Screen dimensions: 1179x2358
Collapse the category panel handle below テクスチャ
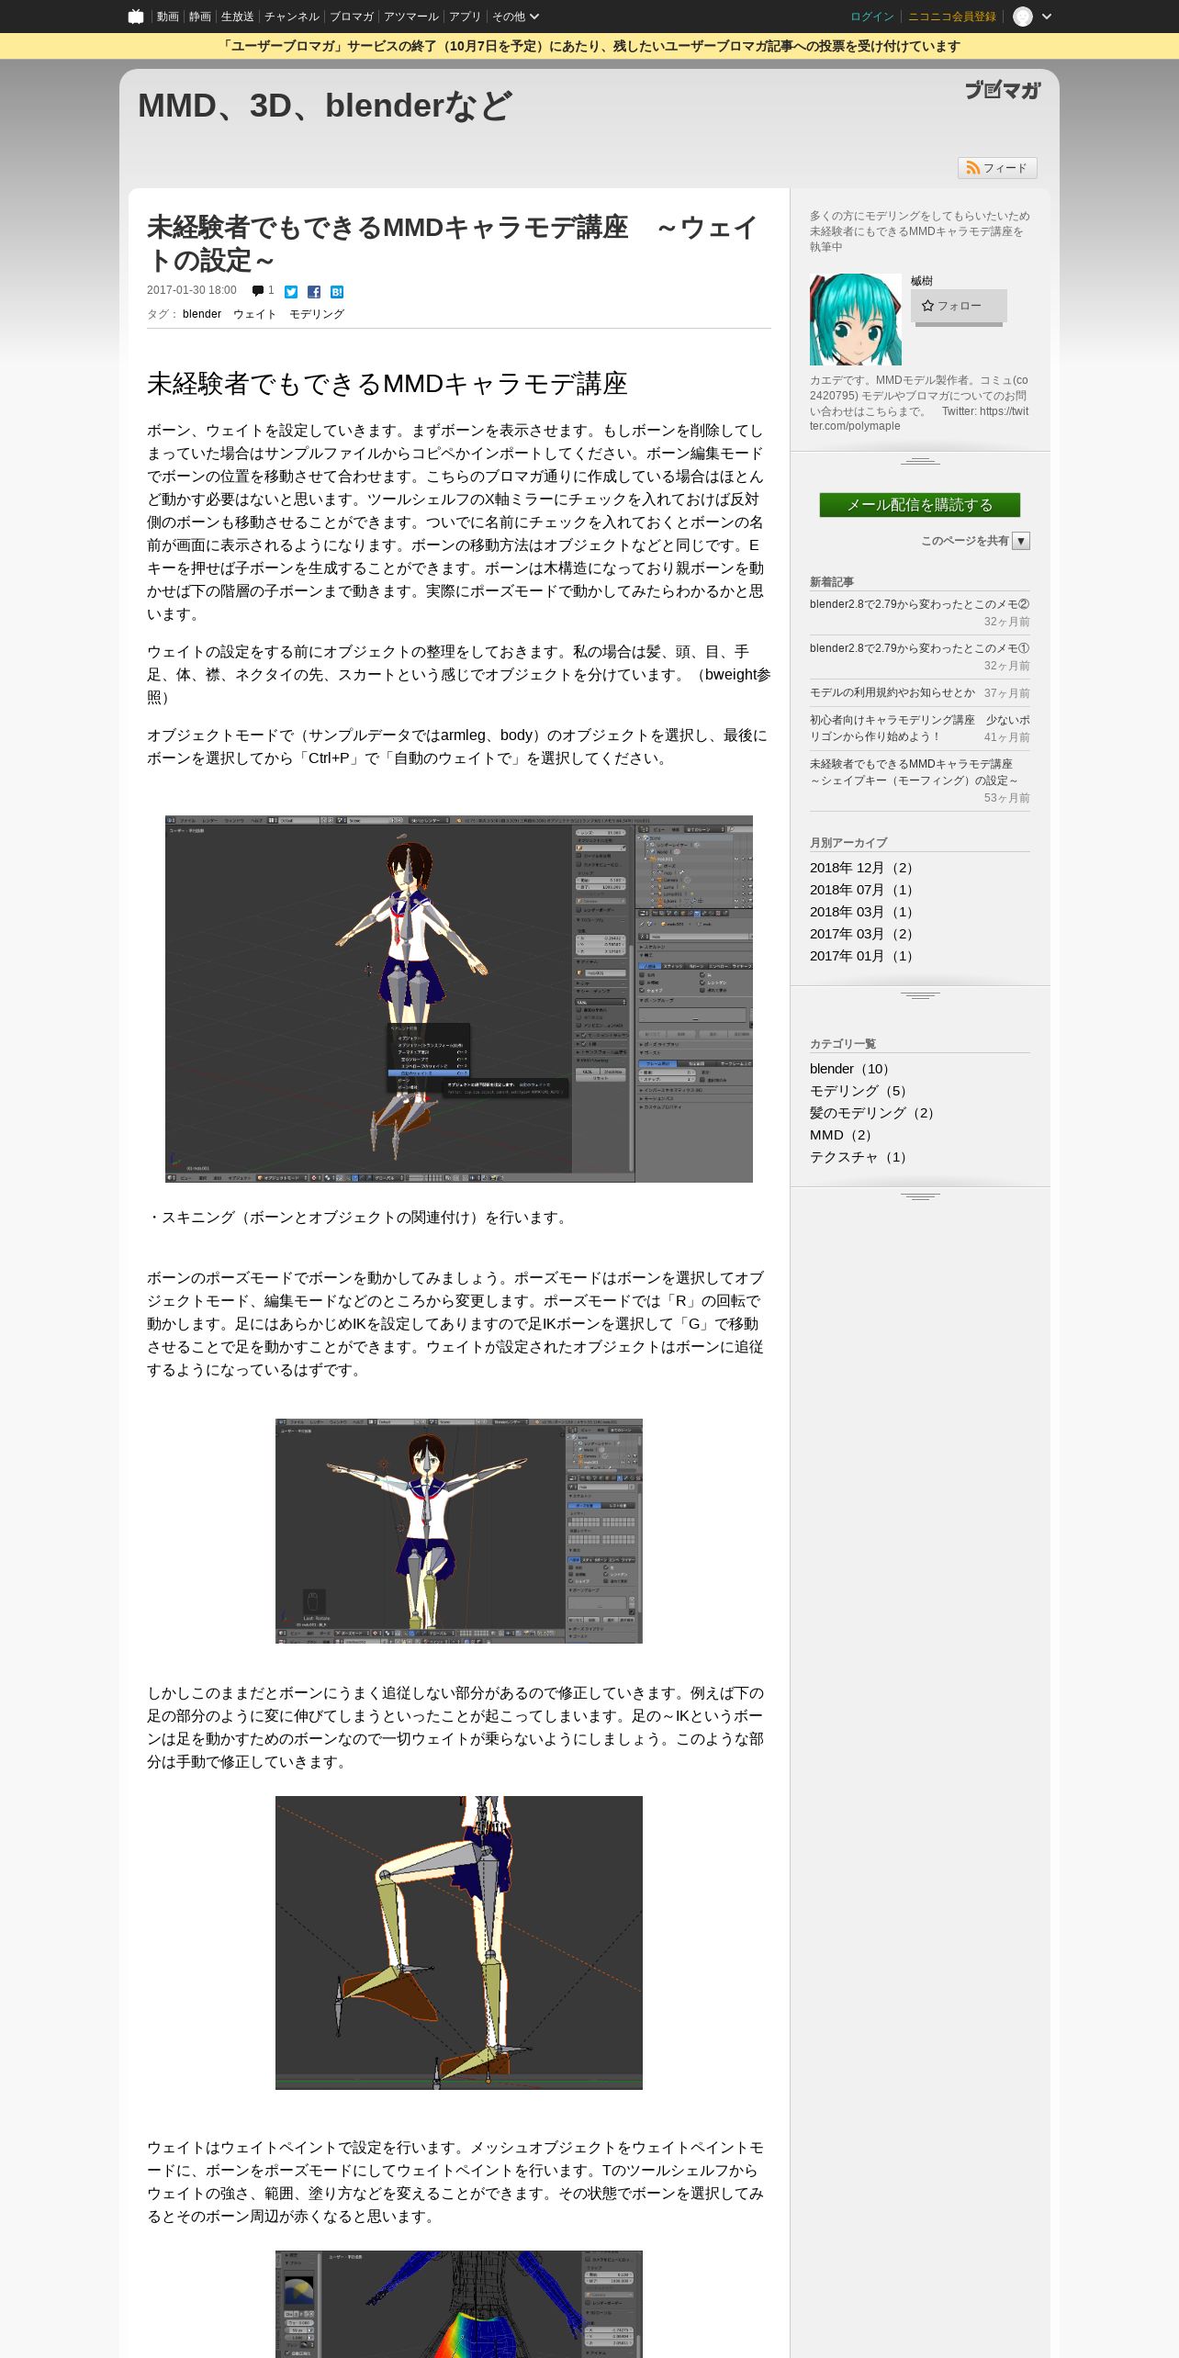coord(920,1196)
